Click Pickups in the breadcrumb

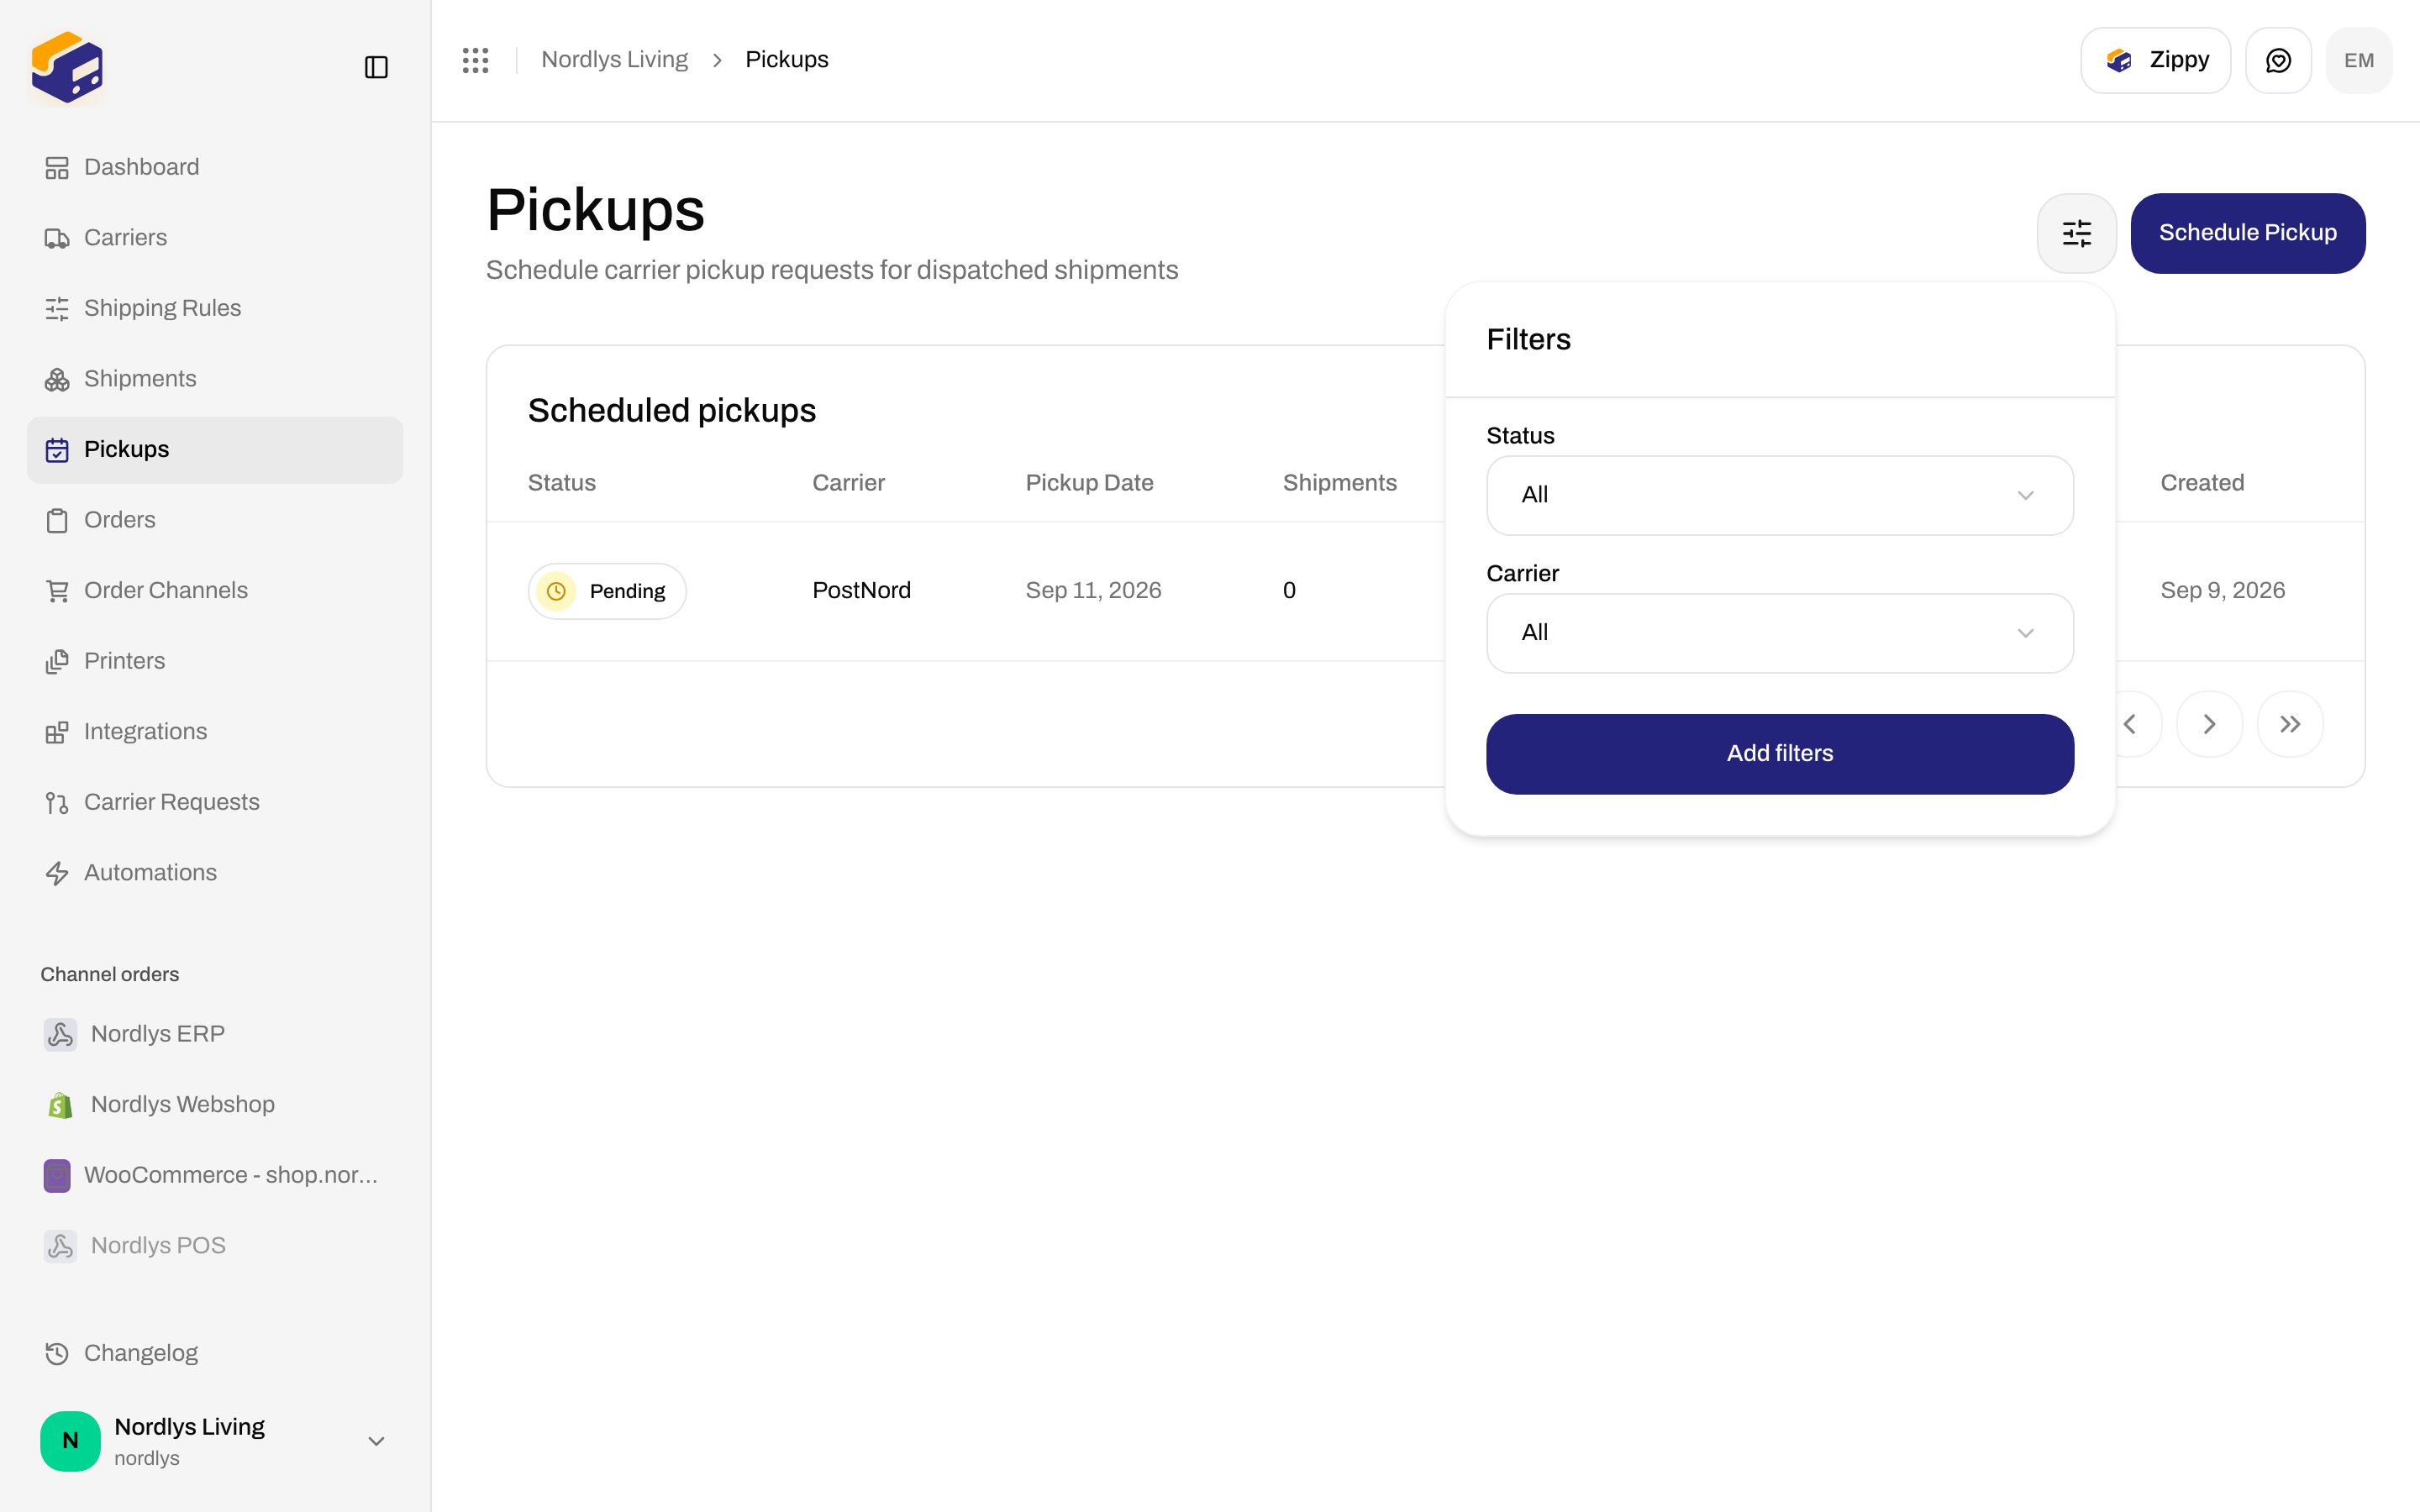point(786,60)
